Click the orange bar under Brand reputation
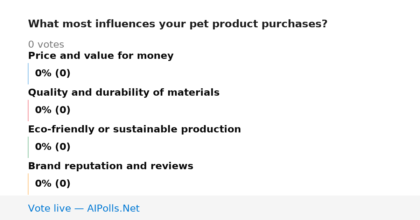420x220 pixels. pos(28,184)
